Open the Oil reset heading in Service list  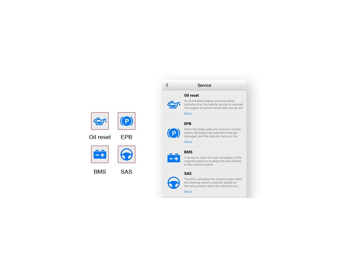click(x=191, y=95)
